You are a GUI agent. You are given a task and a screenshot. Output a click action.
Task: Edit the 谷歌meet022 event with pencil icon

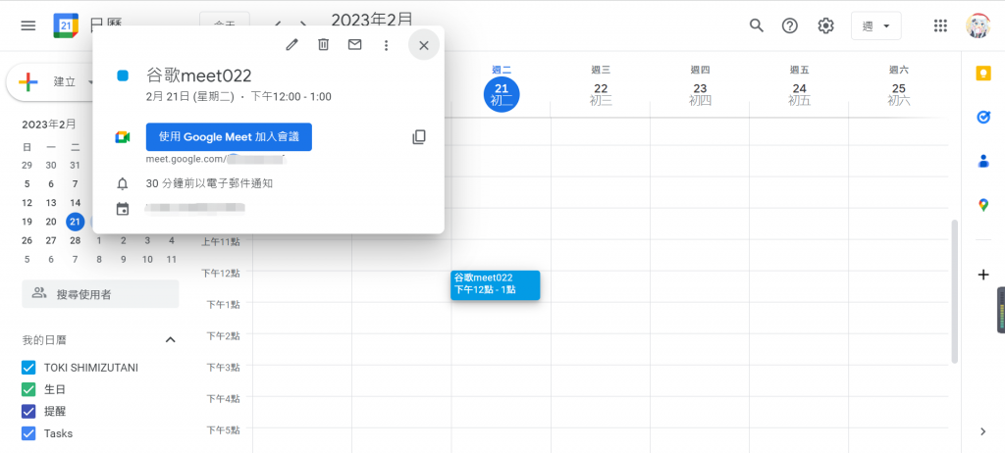point(292,44)
